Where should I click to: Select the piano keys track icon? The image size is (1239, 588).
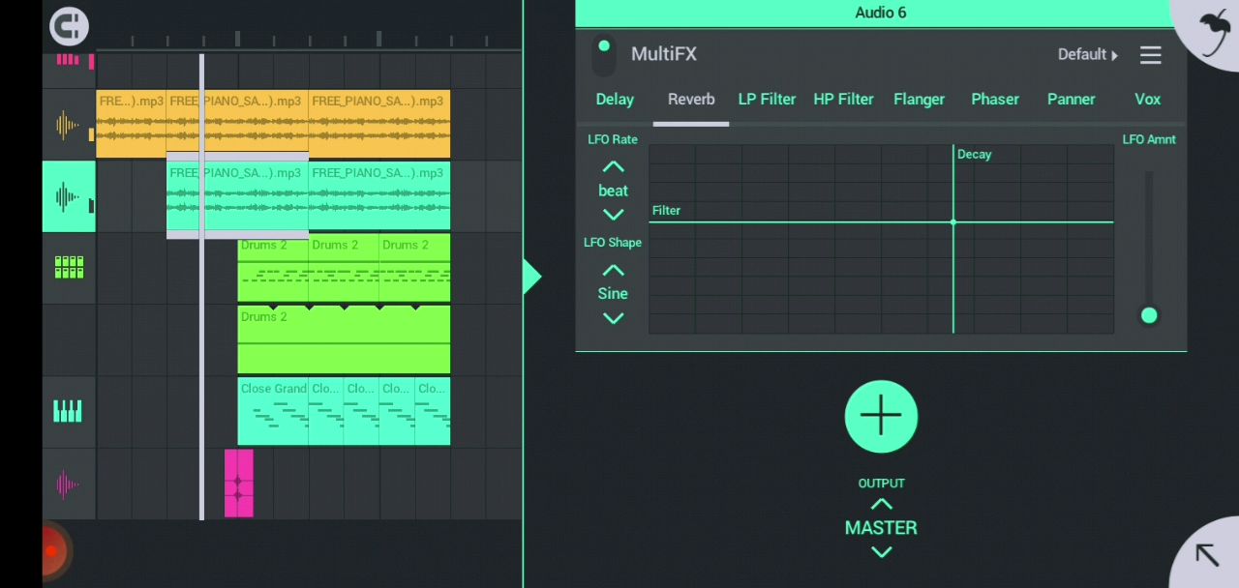tap(68, 412)
